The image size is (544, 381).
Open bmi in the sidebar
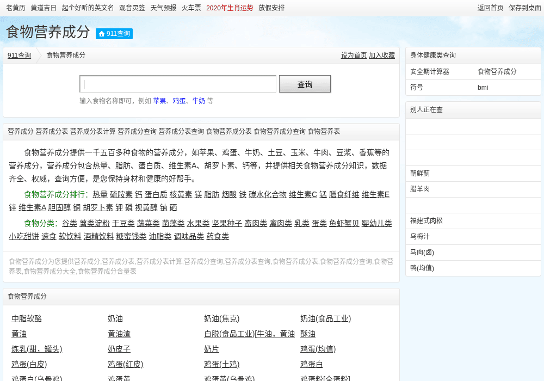pyautogui.click(x=483, y=88)
